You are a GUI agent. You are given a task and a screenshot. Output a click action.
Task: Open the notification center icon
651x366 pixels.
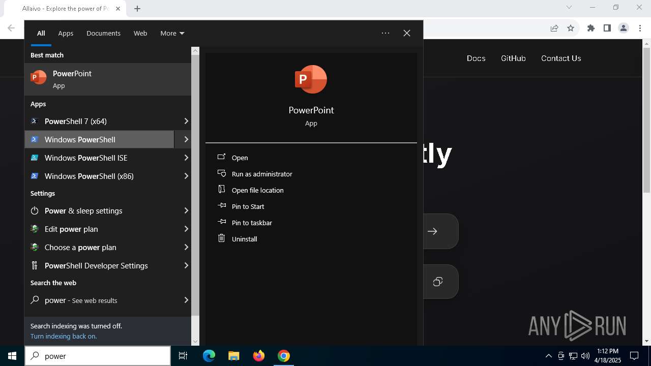pyautogui.click(x=634, y=356)
